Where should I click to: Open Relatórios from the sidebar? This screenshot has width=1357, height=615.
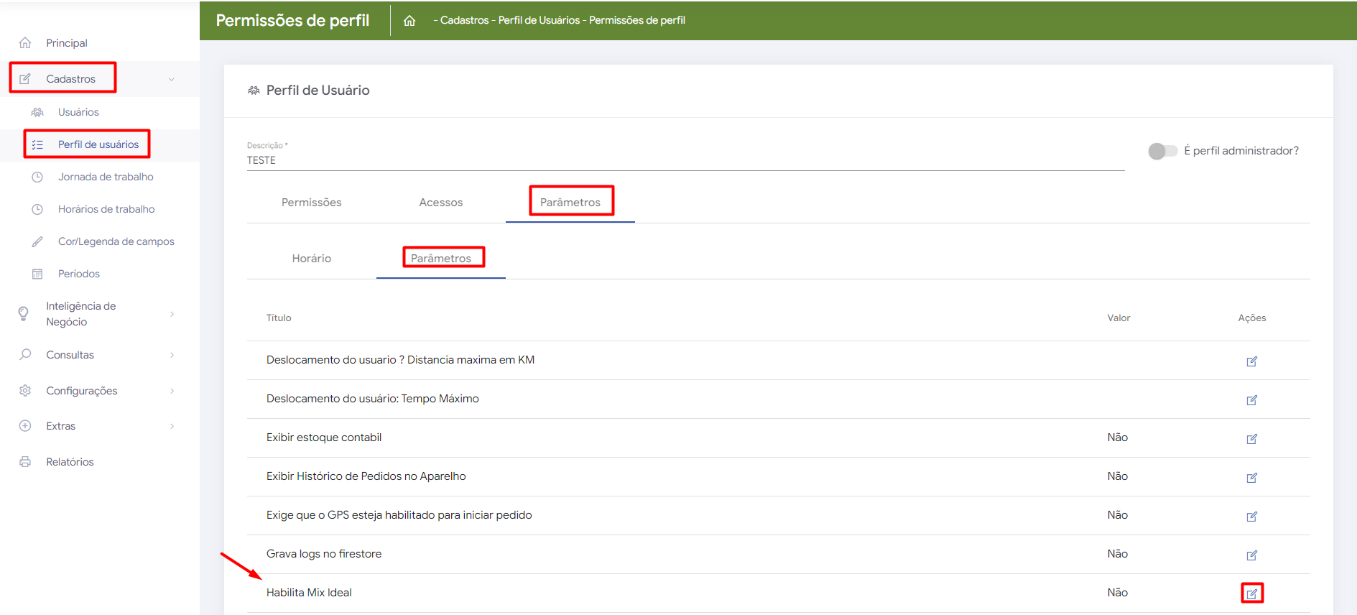point(70,462)
